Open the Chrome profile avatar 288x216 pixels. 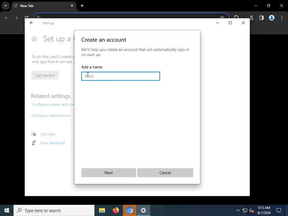272,18
